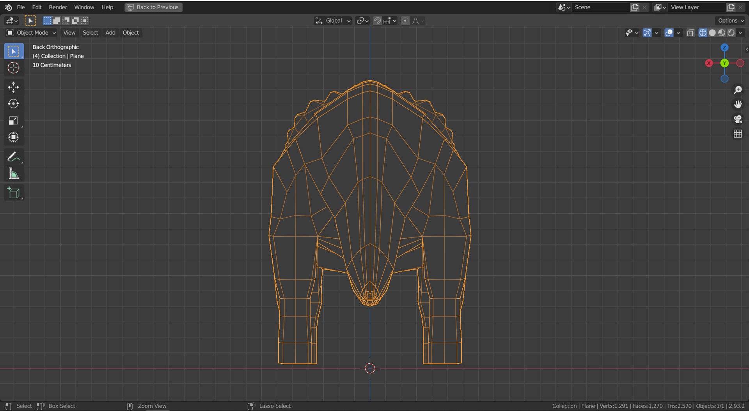Image resolution: width=749 pixels, height=411 pixels.
Task: Open the pivot point dropdown
Action: click(362, 21)
